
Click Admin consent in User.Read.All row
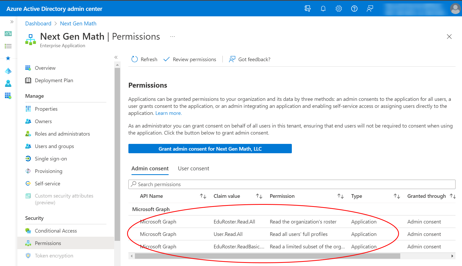pos(424,234)
